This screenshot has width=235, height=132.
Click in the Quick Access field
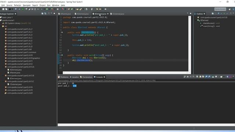220,9
